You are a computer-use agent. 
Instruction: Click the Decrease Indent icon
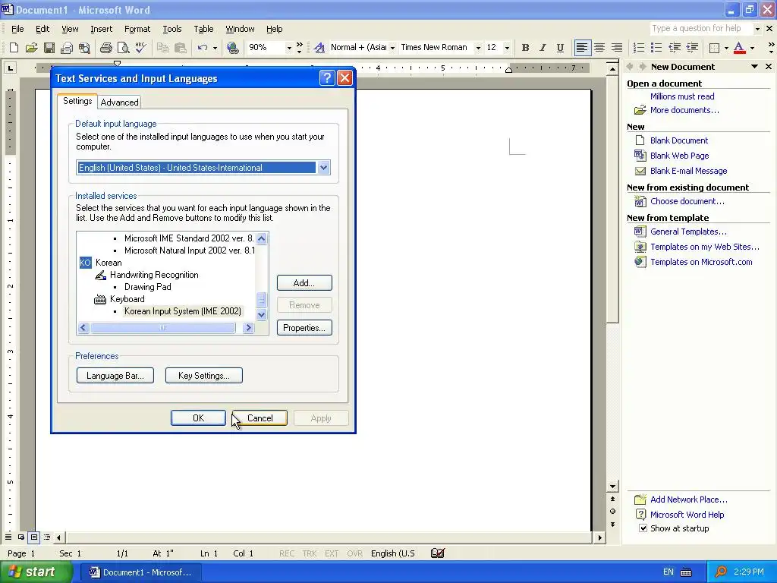pos(675,48)
